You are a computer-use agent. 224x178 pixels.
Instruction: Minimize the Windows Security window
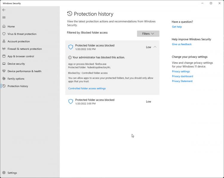(x=202, y=3)
